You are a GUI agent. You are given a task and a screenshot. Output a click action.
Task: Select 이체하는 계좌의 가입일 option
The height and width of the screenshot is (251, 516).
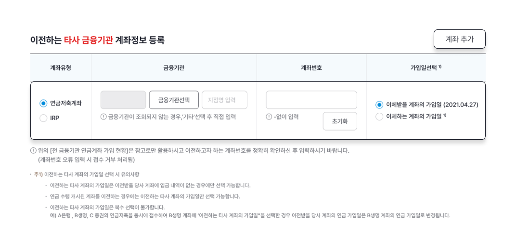click(x=379, y=117)
